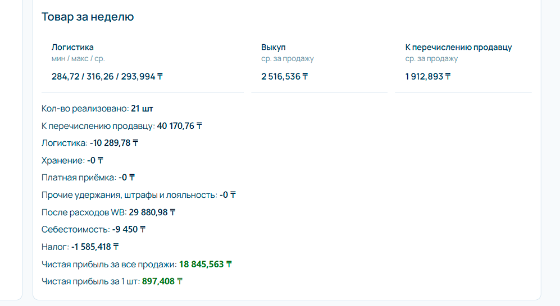Click the "Кол-во реализовано: 21 шт" line
560x306 pixels.
(x=97, y=108)
